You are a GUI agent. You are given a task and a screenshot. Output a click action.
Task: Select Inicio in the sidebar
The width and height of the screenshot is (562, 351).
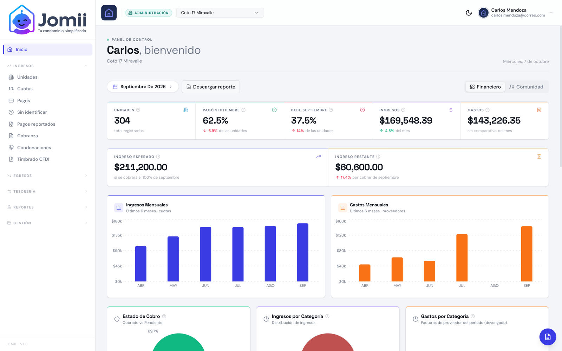48,49
